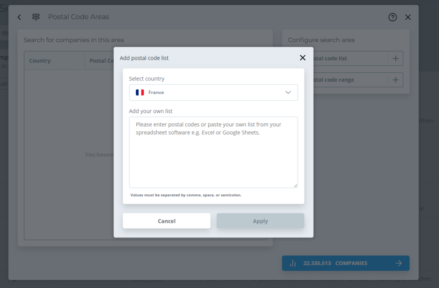Click the text area resize handle
This screenshot has width=439, height=288.
295,185
